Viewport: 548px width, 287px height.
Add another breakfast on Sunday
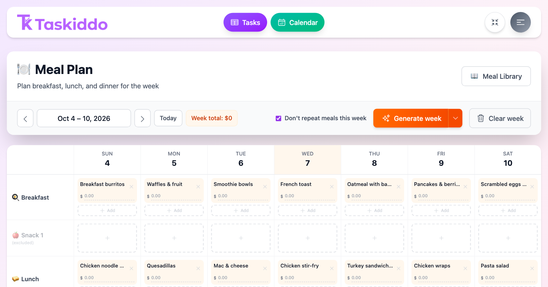click(107, 210)
